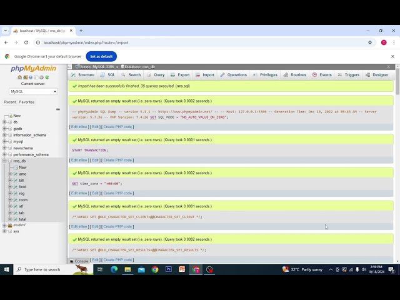Open phpMyAdmin home icon
This screenshot has width=400, height=300.
coord(19,77)
